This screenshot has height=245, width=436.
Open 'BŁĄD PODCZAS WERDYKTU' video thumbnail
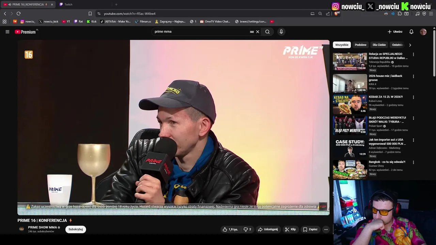click(x=350, y=125)
